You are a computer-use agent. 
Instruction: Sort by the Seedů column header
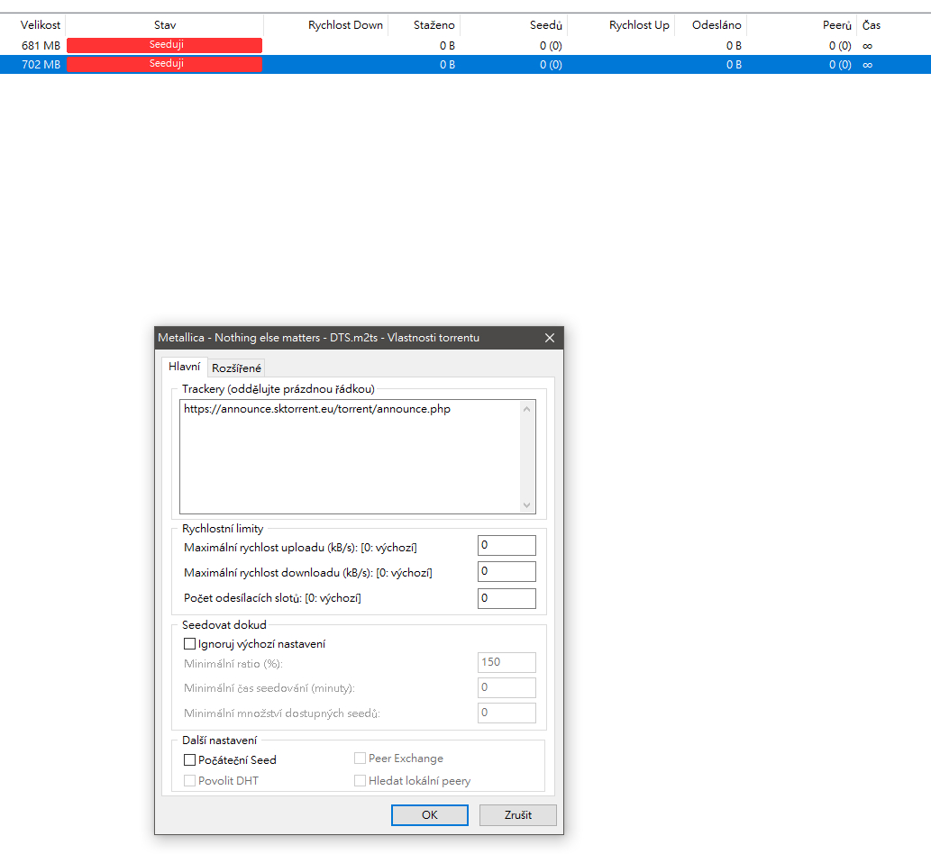click(514, 25)
